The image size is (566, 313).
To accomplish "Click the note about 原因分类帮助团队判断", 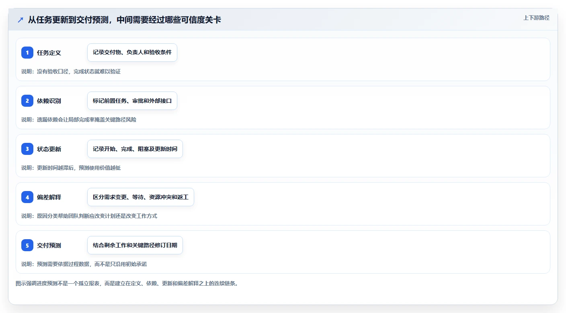I will [x=89, y=216].
